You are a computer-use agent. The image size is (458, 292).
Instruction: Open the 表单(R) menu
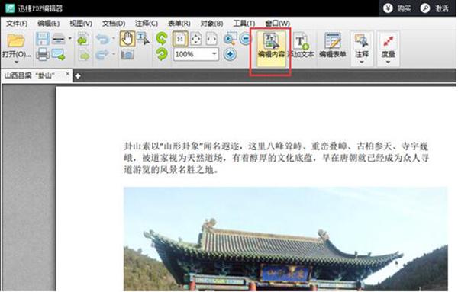tap(179, 24)
